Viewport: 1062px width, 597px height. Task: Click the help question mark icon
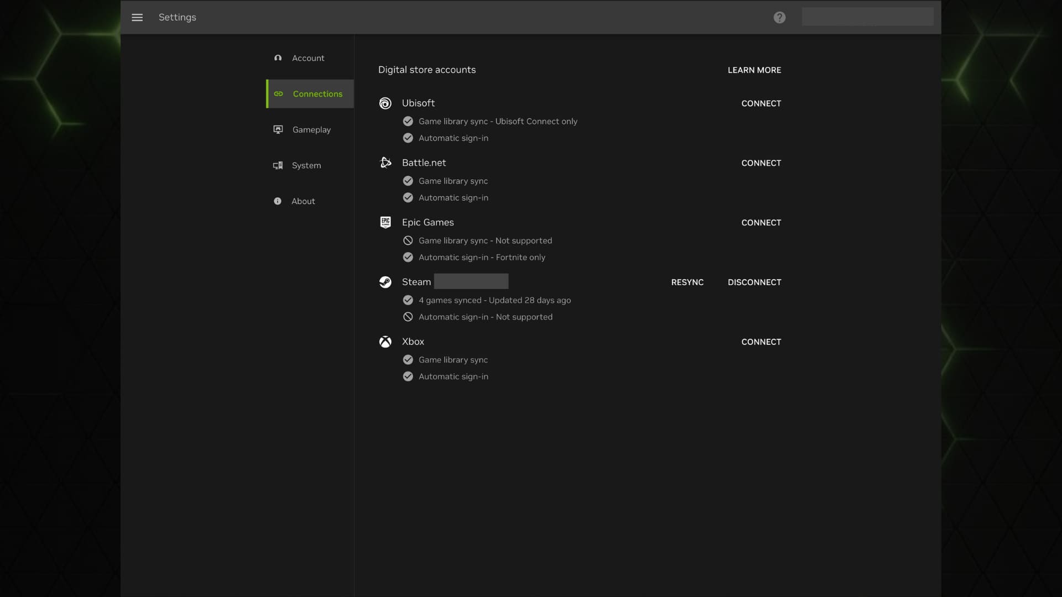point(779,17)
